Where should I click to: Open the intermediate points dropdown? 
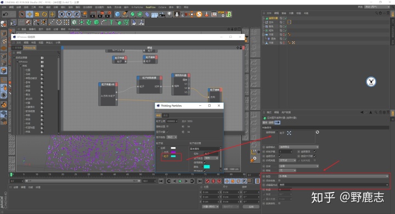click(x=334, y=185)
